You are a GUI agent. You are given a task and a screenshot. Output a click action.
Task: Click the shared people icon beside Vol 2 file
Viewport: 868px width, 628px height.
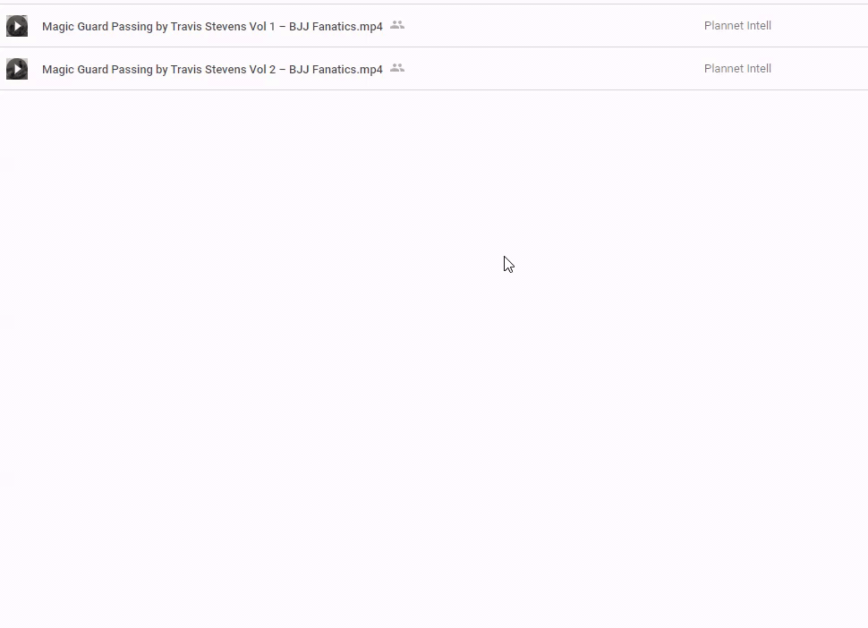point(397,68)
